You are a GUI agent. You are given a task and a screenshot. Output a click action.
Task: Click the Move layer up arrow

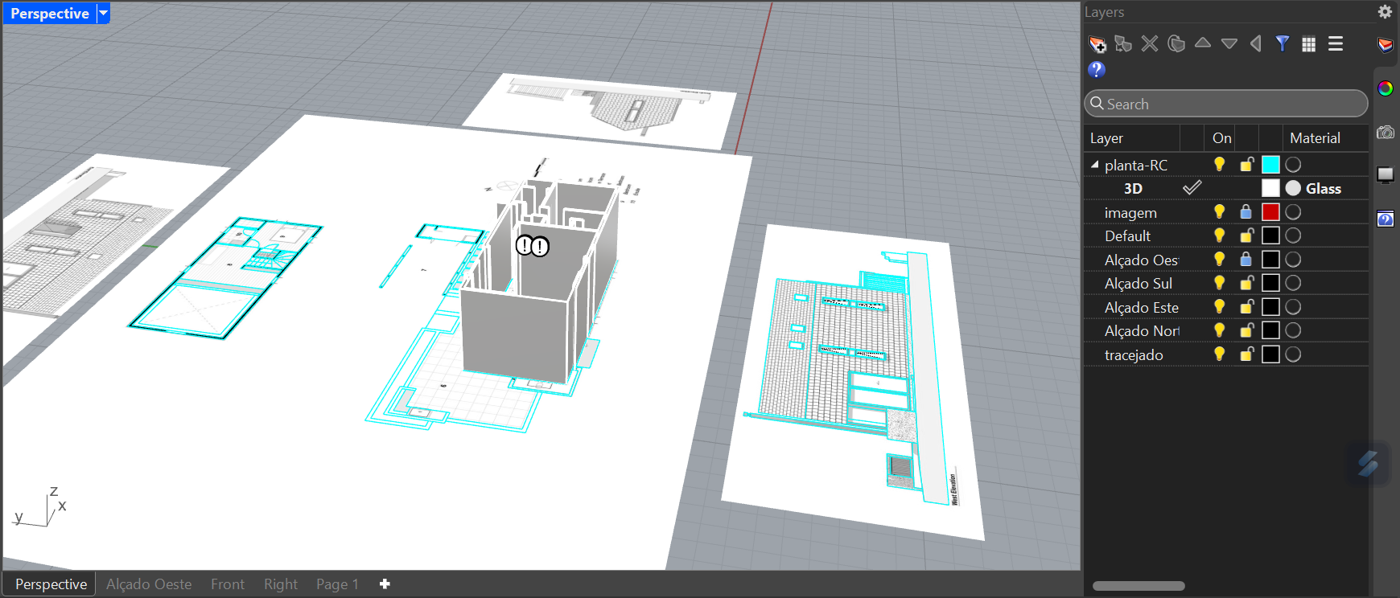pos(1203,43)
